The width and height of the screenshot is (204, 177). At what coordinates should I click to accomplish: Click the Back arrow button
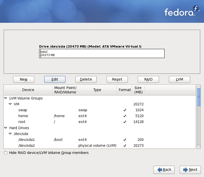(x=164, y=170)
